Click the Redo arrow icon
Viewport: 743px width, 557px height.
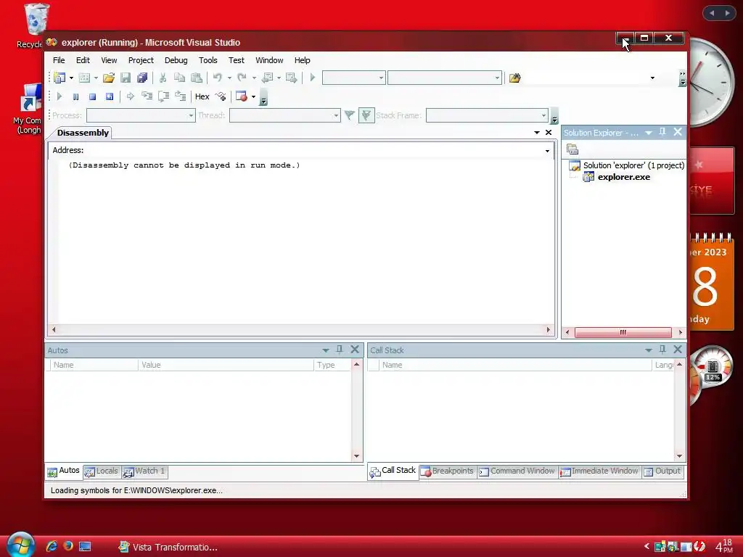(242, 78)
